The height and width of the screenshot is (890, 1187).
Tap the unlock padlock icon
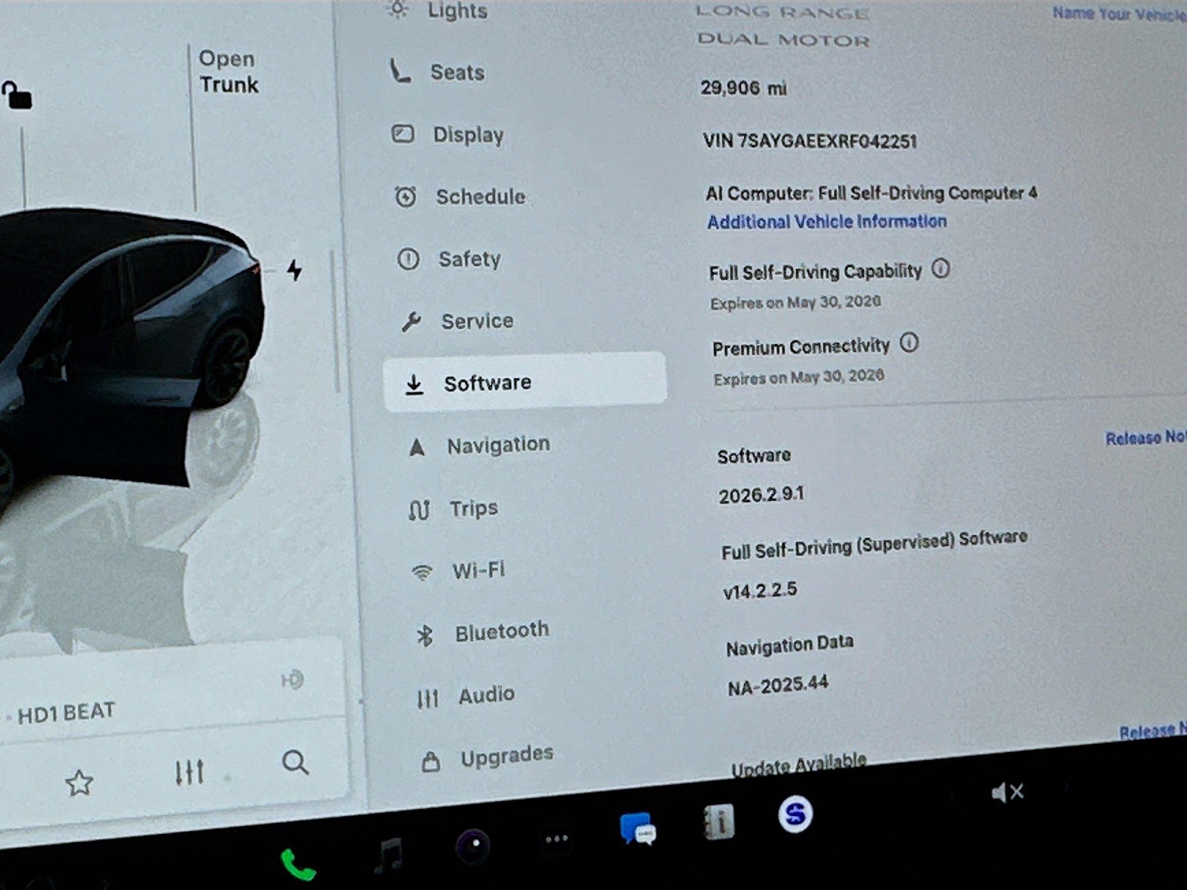tap(17, 95)
